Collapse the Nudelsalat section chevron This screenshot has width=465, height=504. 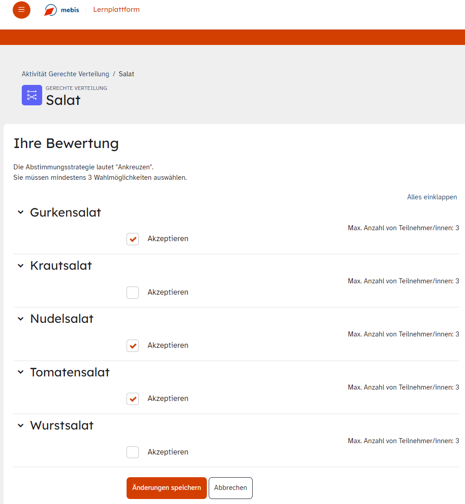pyautogui.click(x=20, y=319)
